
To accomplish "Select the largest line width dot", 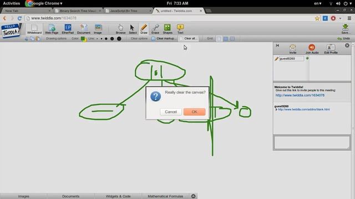I will [x=119, y=39].
